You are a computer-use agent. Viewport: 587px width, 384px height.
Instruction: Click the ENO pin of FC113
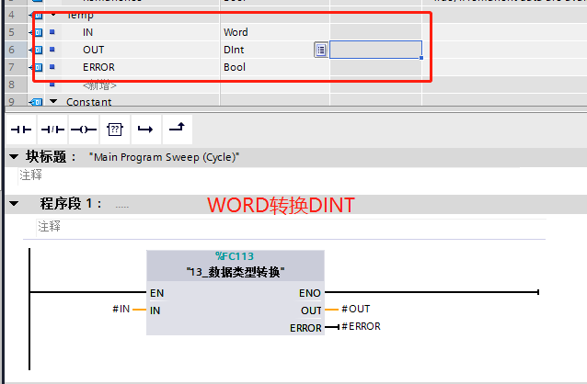(310, 293)
